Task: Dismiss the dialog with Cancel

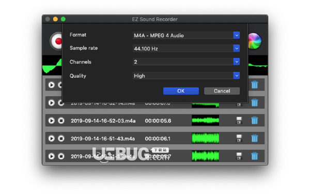Action: (222, 91)
